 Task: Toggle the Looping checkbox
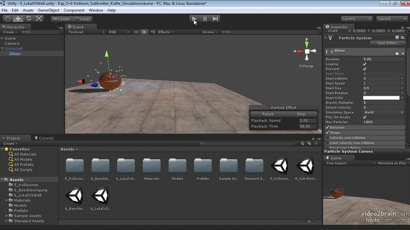click(365, 64)
